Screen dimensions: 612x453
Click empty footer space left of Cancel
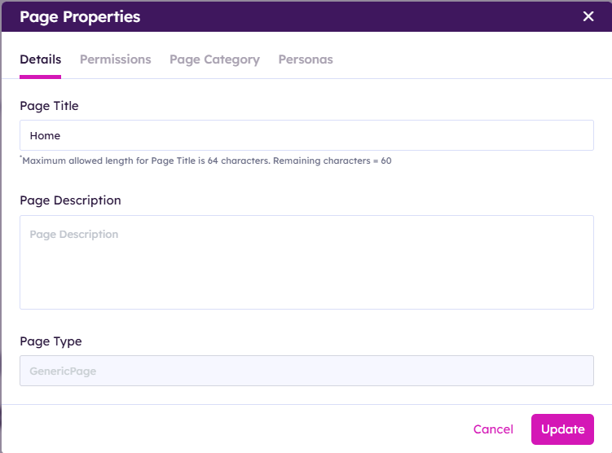coord(244,429)
